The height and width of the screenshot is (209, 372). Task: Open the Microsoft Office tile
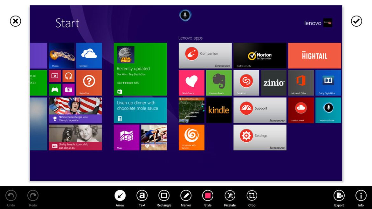pos(301,83)
